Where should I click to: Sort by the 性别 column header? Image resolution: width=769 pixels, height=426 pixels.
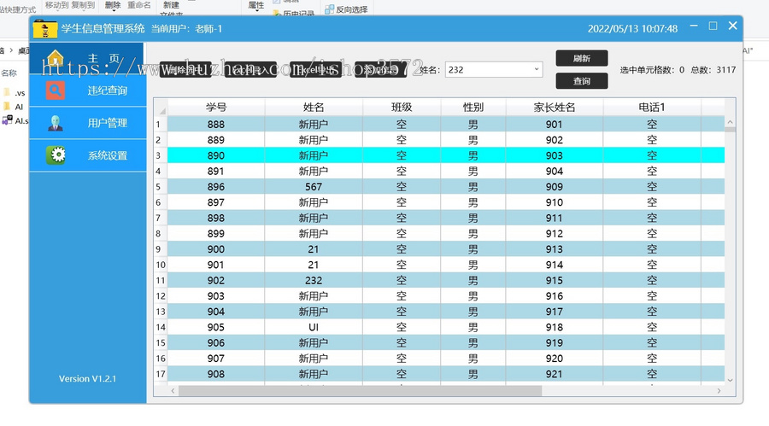(473, 108)
